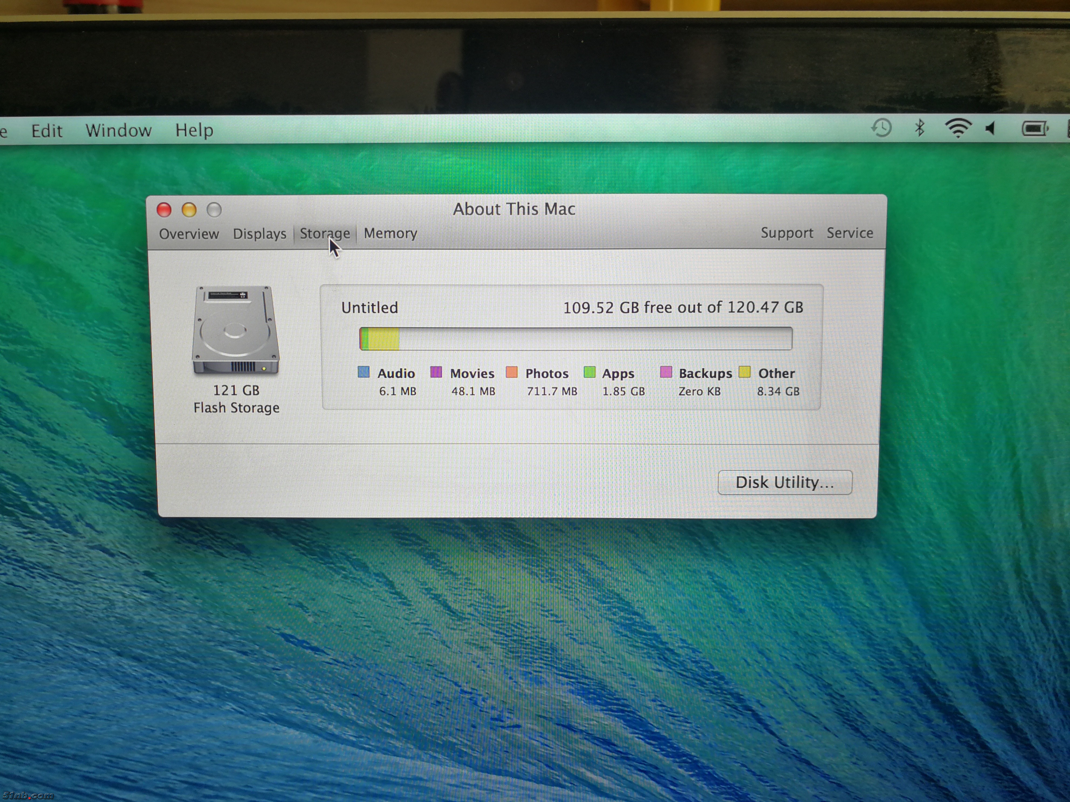Image resolution: width=1070 pixels, height=802 pixels.
Task: Click the yellow Other legend swatch
Action: 745,372
